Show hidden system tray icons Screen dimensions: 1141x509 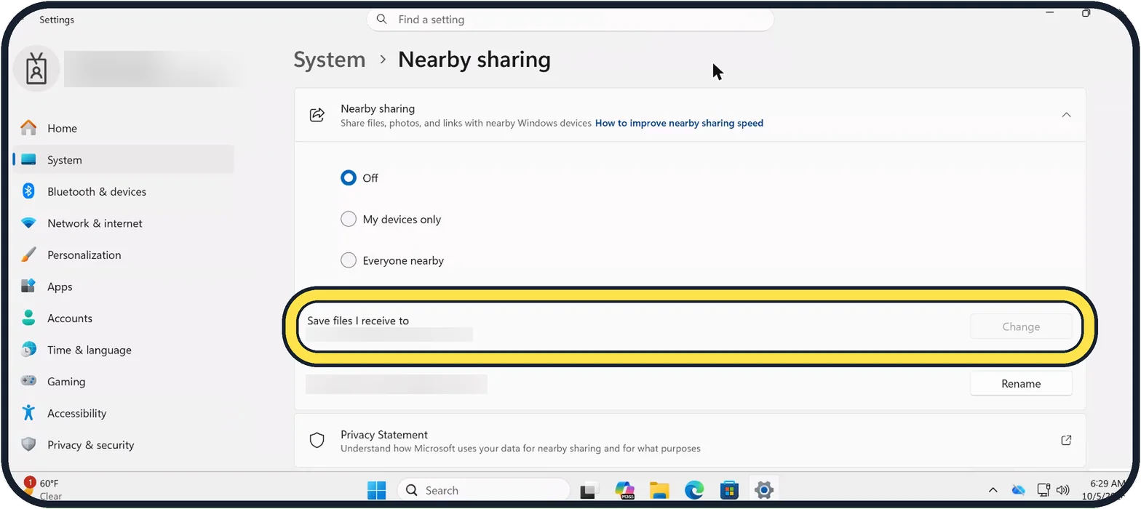[x=993, y=490]
